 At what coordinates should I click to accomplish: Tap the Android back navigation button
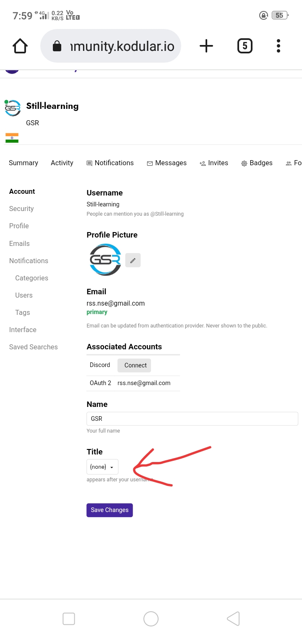click(233, 618)
